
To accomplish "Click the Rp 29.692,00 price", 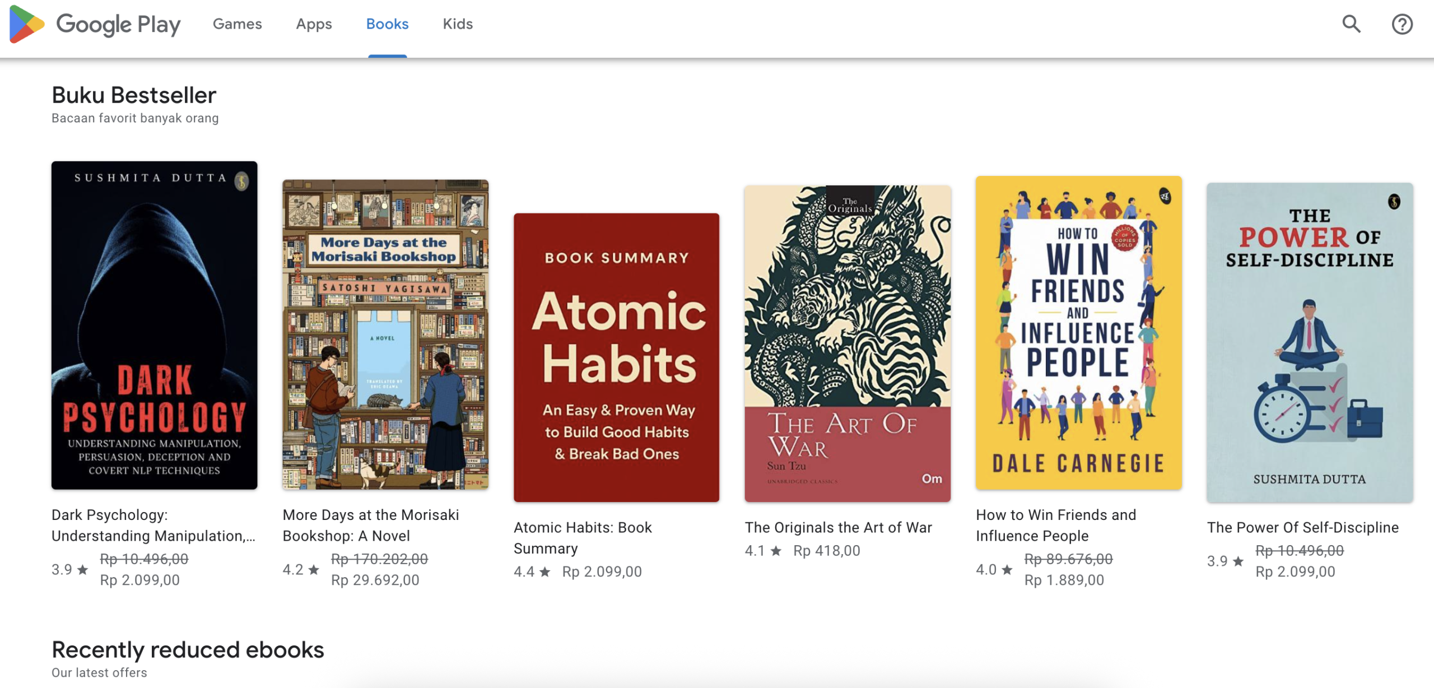I will [x=375, y=580].
